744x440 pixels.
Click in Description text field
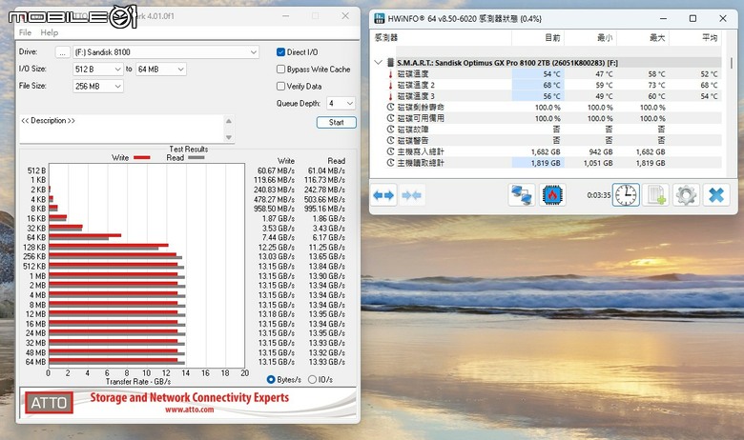coord(121,129)
